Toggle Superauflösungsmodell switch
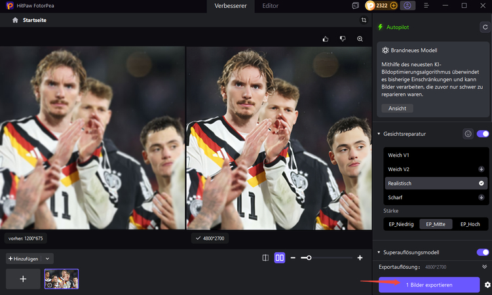 tap(483, 252)
